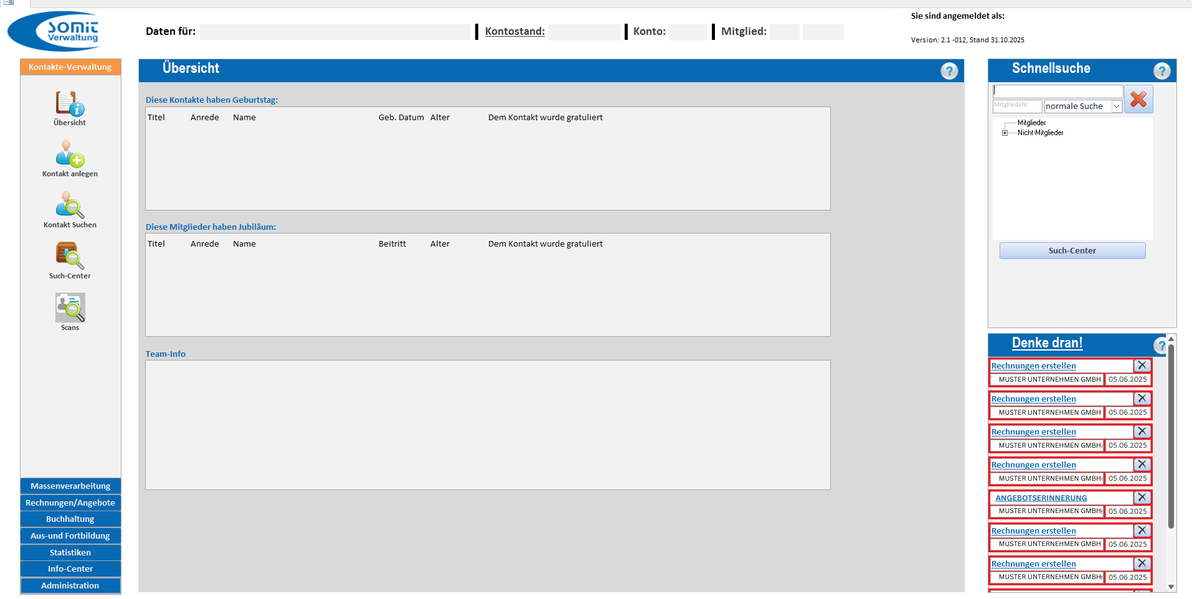Image resolution: width=1192 pixels, height=599 pixels.
Task: Click the Kontakt anlegen icon
Action: tap(70, 154)
